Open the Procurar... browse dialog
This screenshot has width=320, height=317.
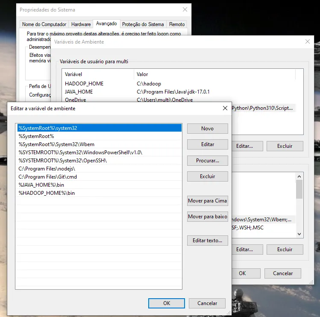click(207, 161)
